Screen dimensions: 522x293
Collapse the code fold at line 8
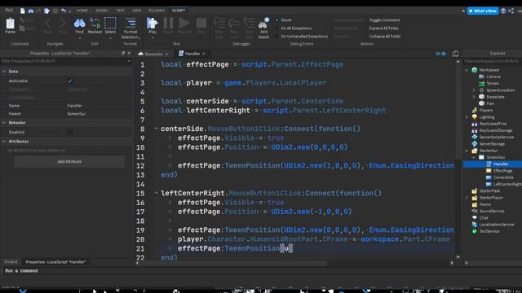coord(156,129)
